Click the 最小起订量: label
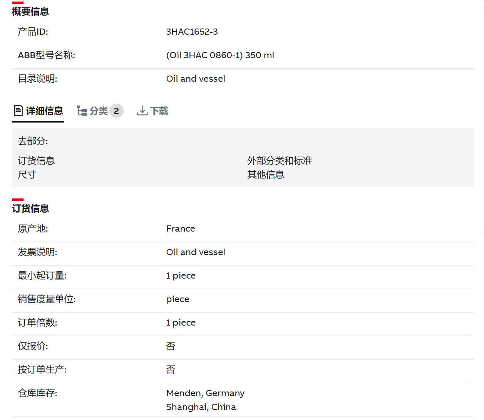Viewport: 484px width, 420px height. (x=42, y=276)
